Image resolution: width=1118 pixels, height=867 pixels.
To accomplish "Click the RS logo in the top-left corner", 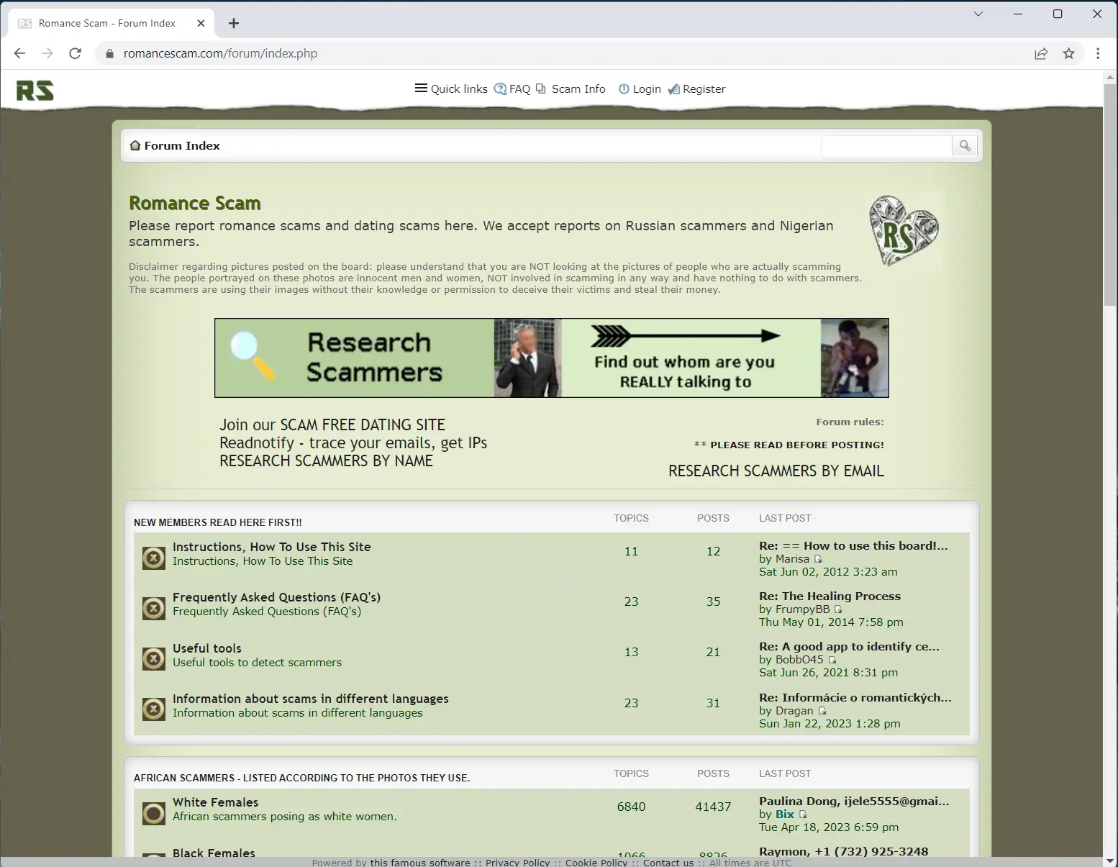I will 34,90.
